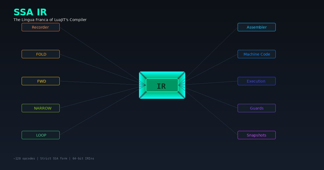Click the SSA IR title heading
Image resolution: width=324 pixels, height=170 pixels.
coord(30,12)
